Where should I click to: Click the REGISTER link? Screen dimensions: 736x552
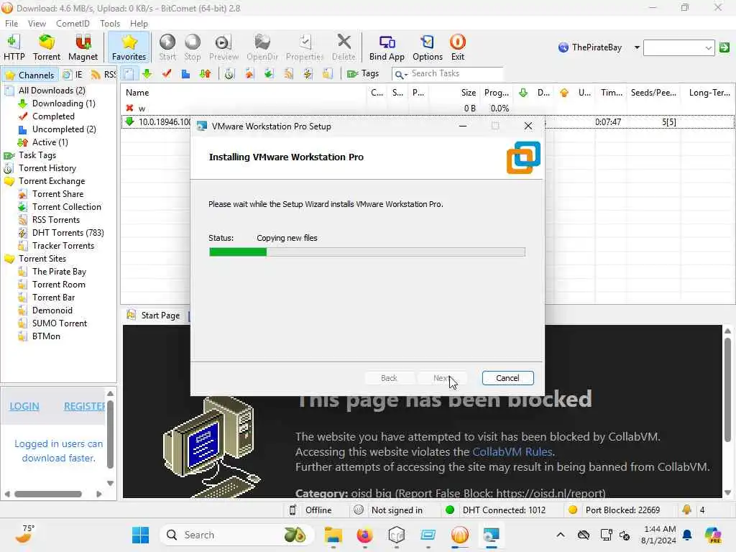[x=85, y=407]
